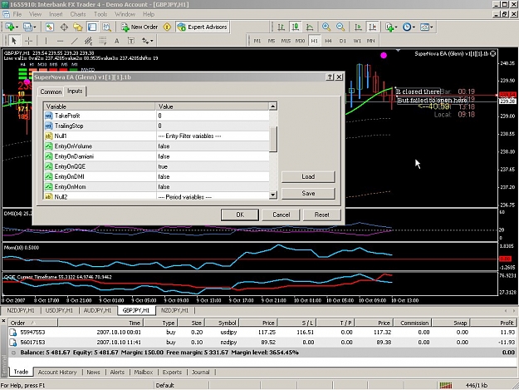Viewport: 519px width, 390px height.
Task: Expand the new chart dropdown arrow
Action: (17, 27)
